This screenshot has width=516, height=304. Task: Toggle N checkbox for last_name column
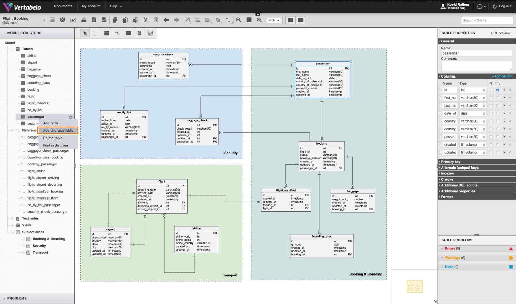click(x=490, y=105)
